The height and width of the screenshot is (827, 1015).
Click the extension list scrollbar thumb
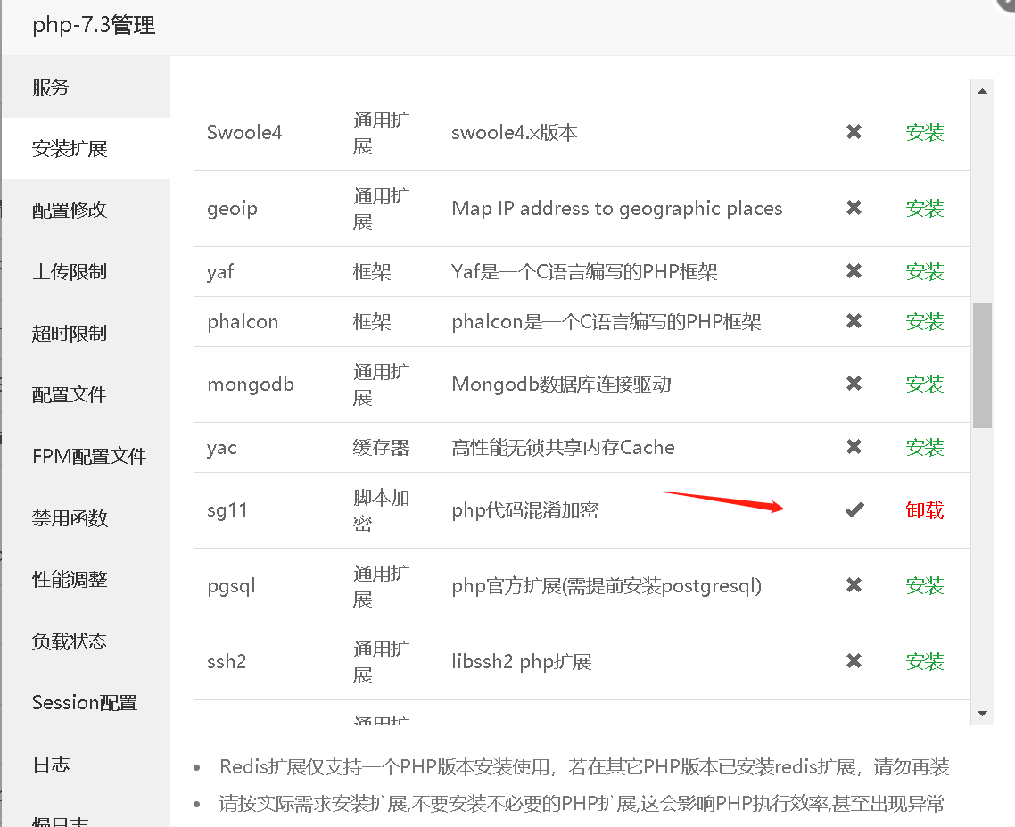[982, 365]
